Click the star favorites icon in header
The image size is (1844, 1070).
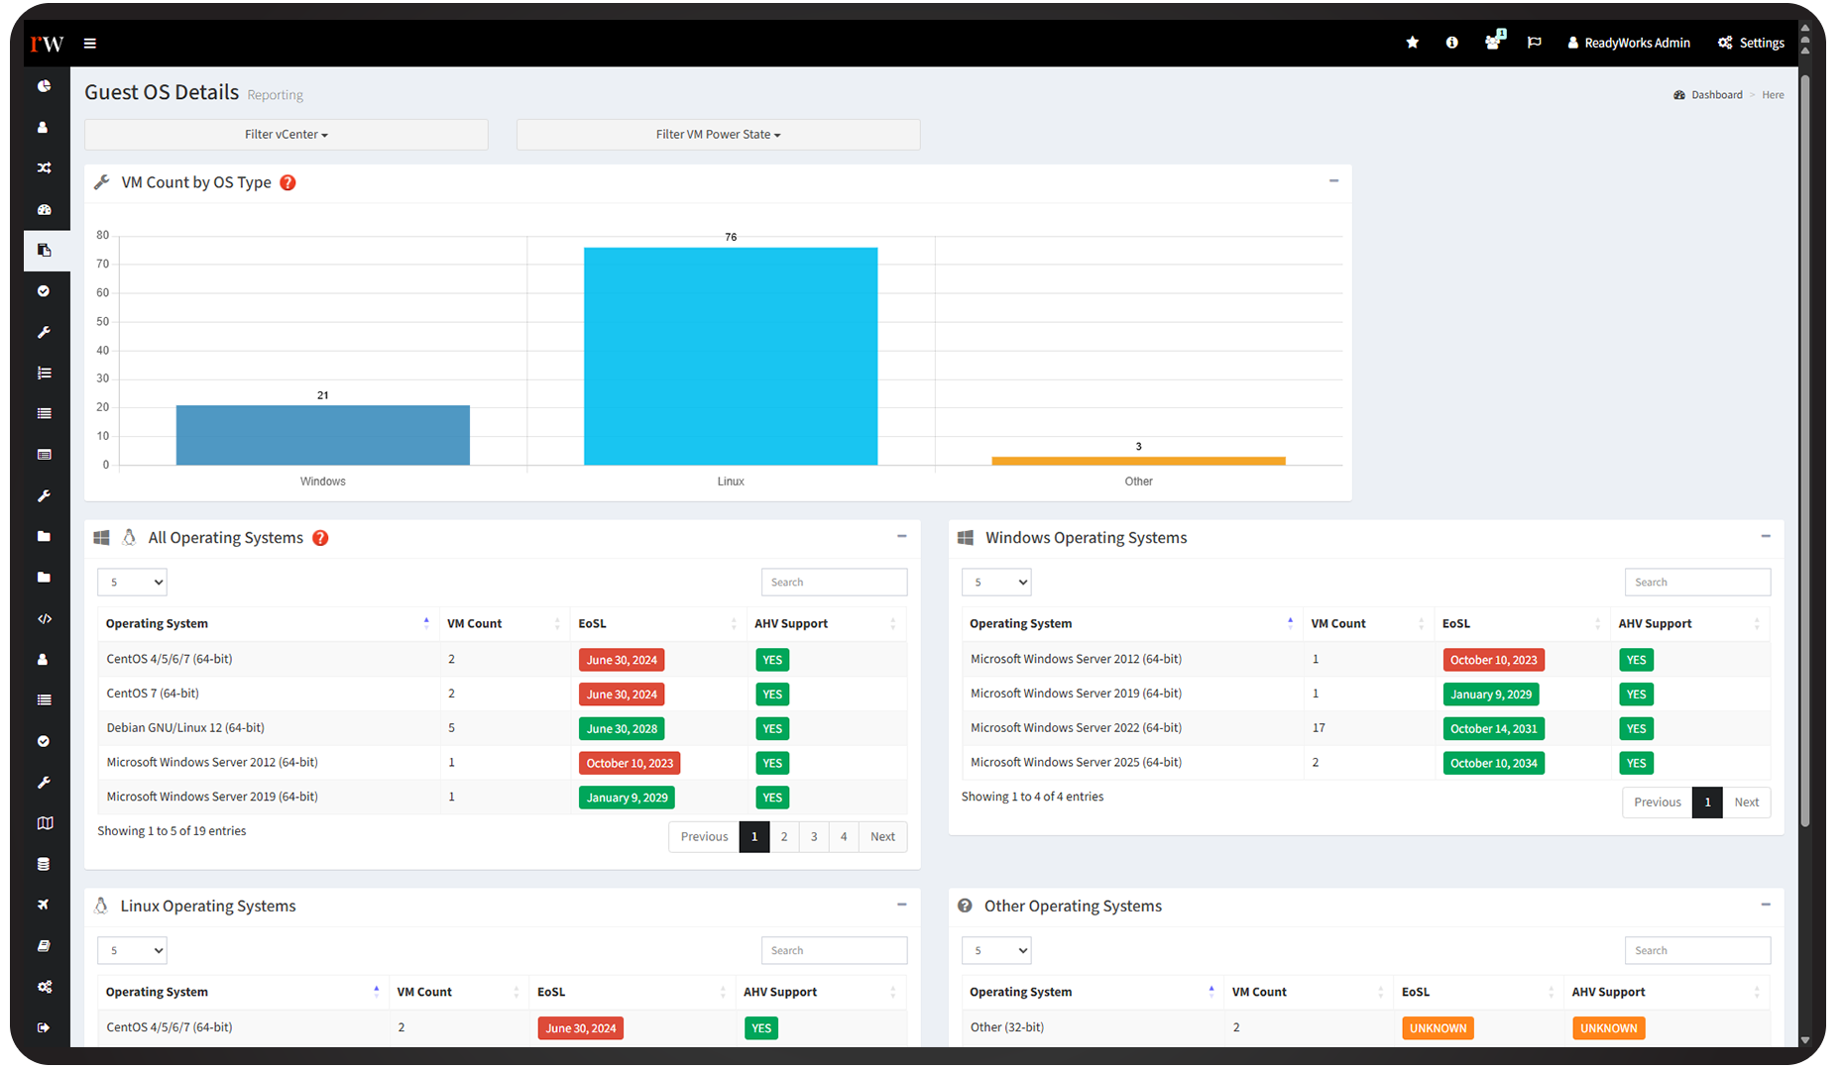click(x=1412, y=43)
